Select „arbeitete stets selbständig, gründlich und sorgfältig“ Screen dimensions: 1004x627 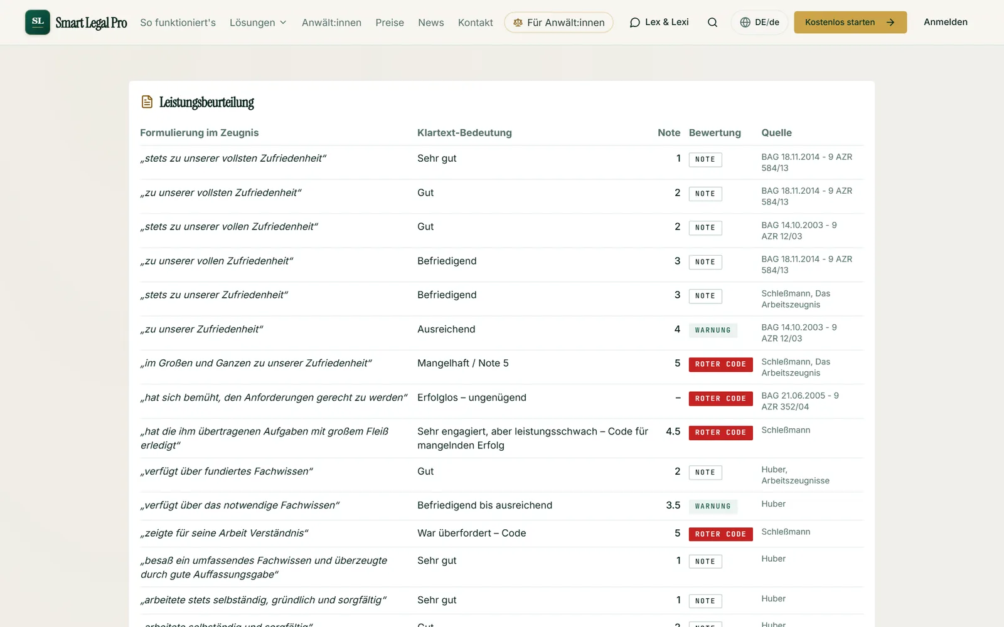(x=264, y=600)
